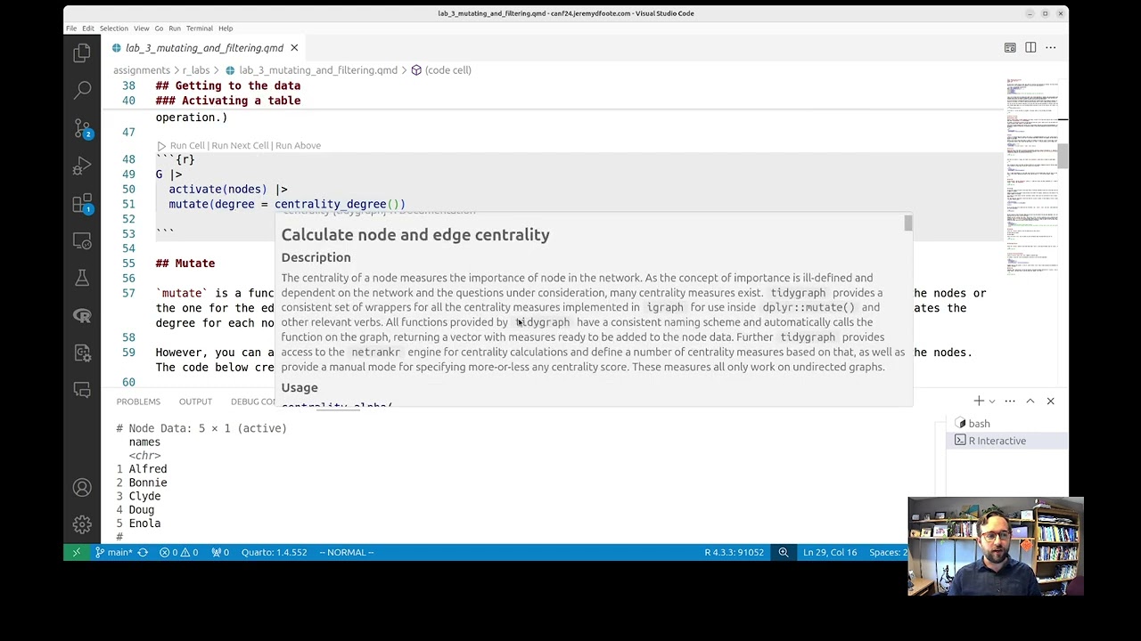Open the Run menu
Image resolution: width=1141 pixels, height=641 pixels.
tap(175, 28)
